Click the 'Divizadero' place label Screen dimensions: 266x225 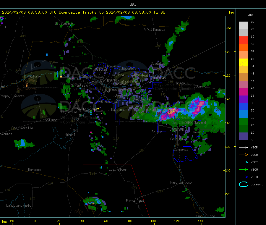tap(64, 23)
